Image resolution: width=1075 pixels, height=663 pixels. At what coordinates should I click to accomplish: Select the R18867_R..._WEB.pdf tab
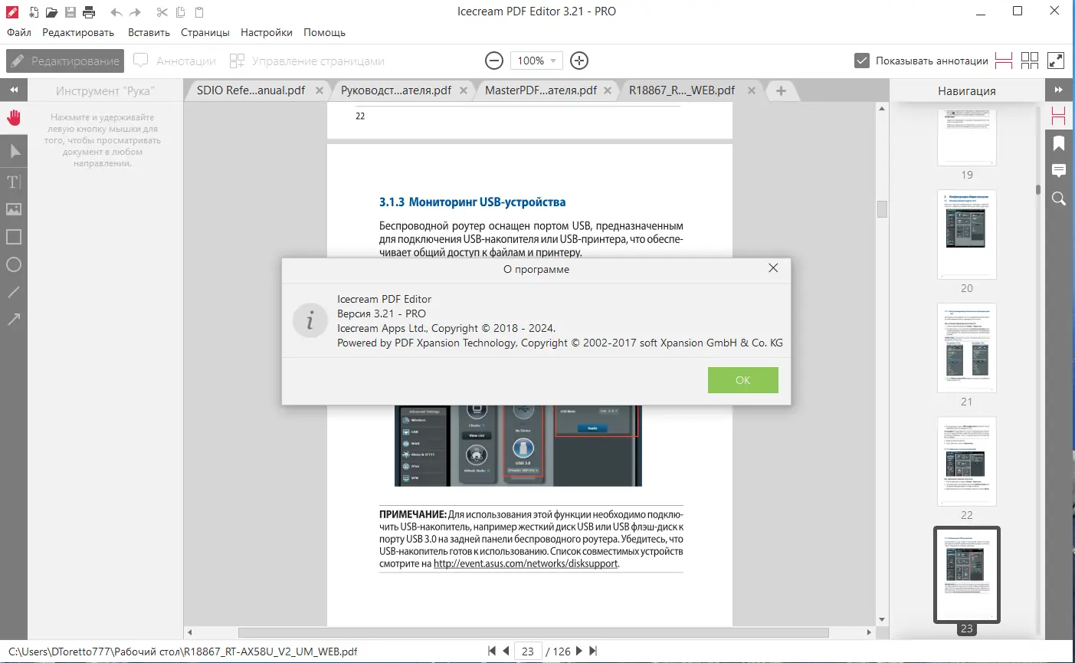click(682, 90)
